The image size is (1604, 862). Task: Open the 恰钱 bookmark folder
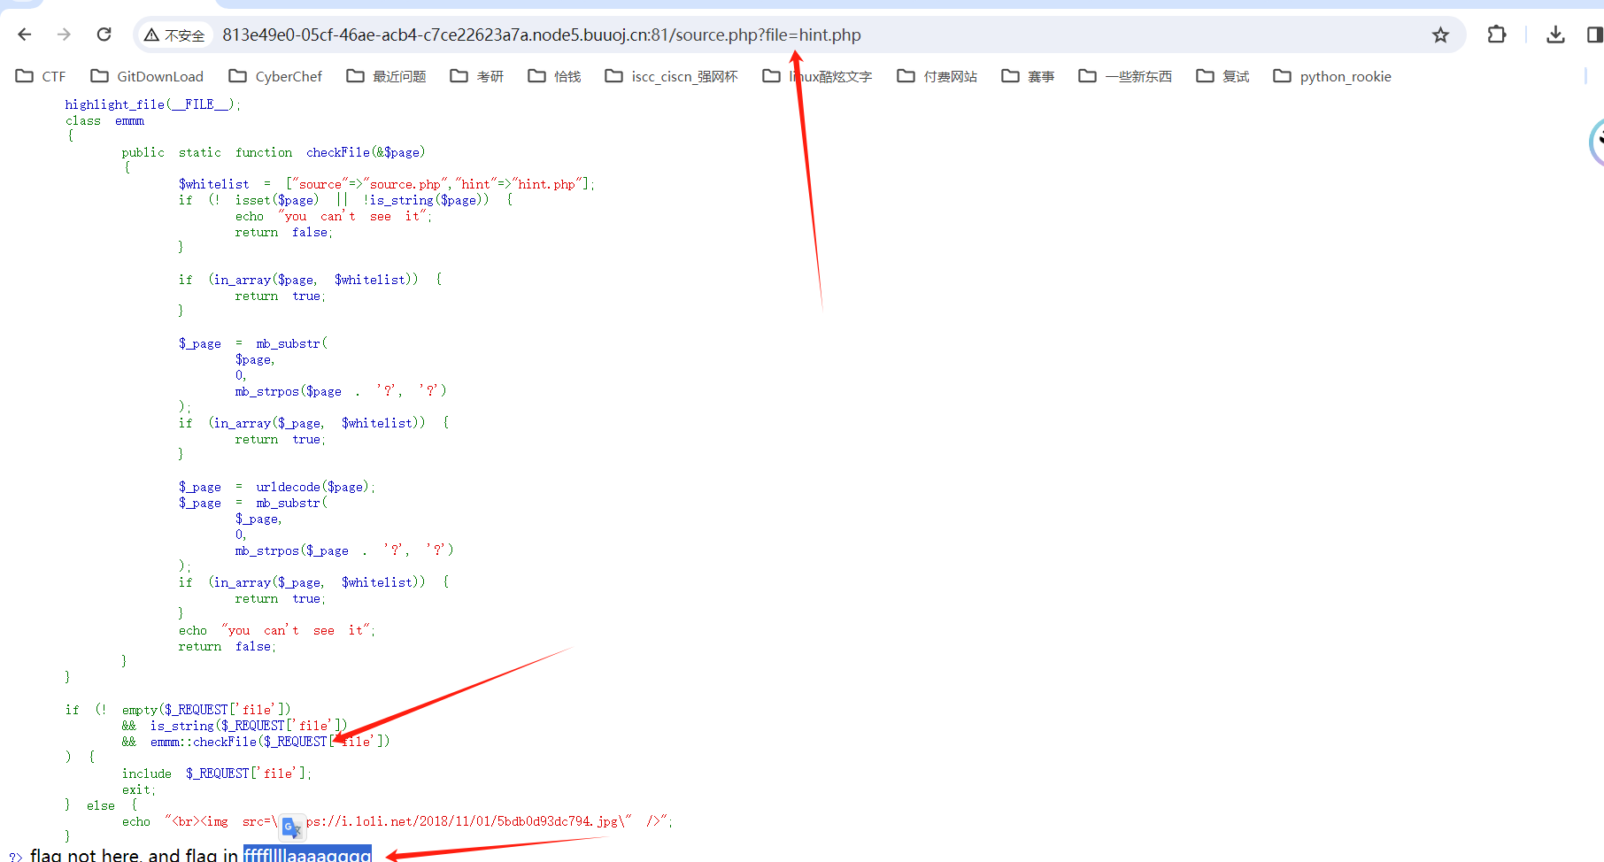pos(554,76)
